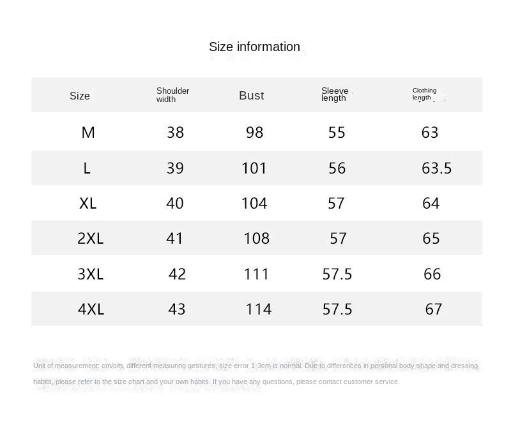The image size is (511, 430).
Task: Click bust value 104 in XL row
Action: coord(254,203)
